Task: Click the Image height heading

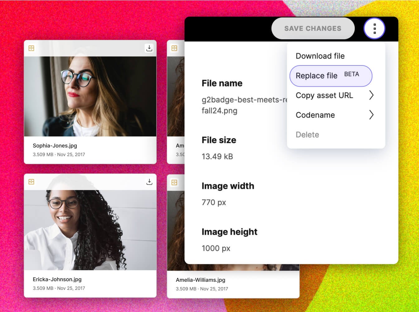Action: point(229,232)
